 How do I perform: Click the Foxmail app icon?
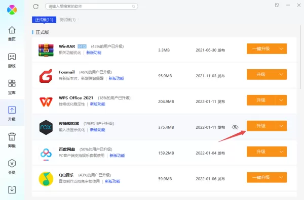tap(46, 76)
